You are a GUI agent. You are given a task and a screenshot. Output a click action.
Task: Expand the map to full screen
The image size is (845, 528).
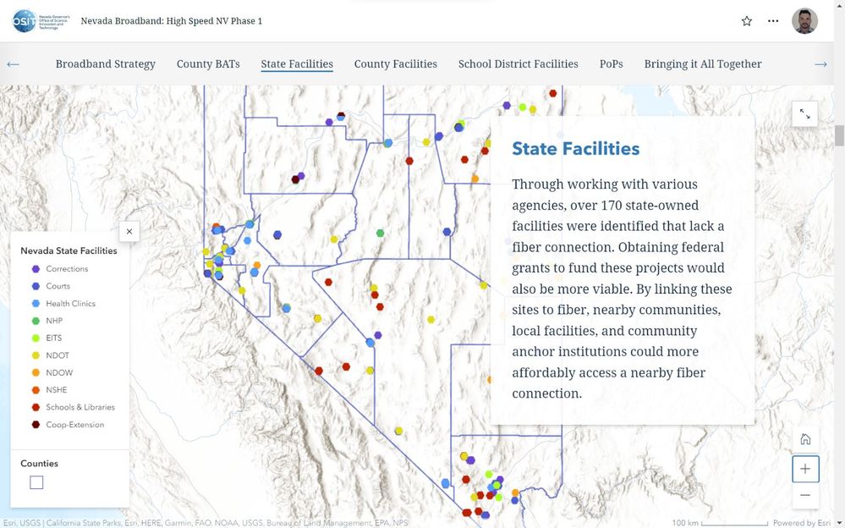pyautogui.click(x=804, y=113)
